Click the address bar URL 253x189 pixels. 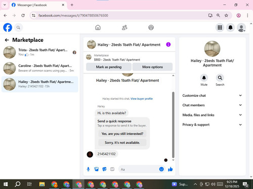(73, 16)
